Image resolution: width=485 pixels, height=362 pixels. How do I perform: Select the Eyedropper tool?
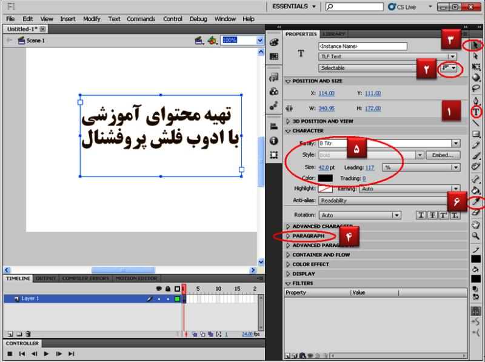(477, 201)
